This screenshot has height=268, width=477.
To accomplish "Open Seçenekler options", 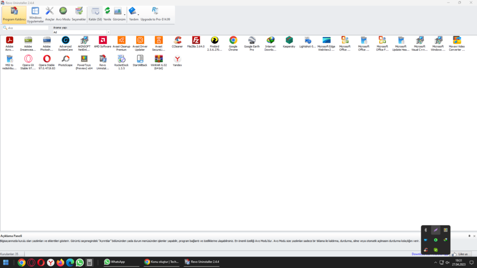I will [79, 15].
